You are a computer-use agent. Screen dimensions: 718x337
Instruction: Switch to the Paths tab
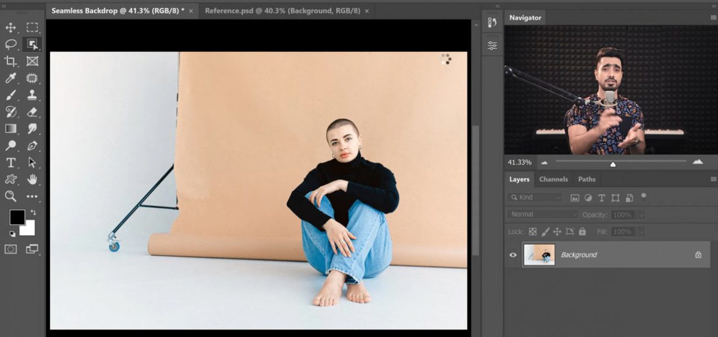point(587,180)
